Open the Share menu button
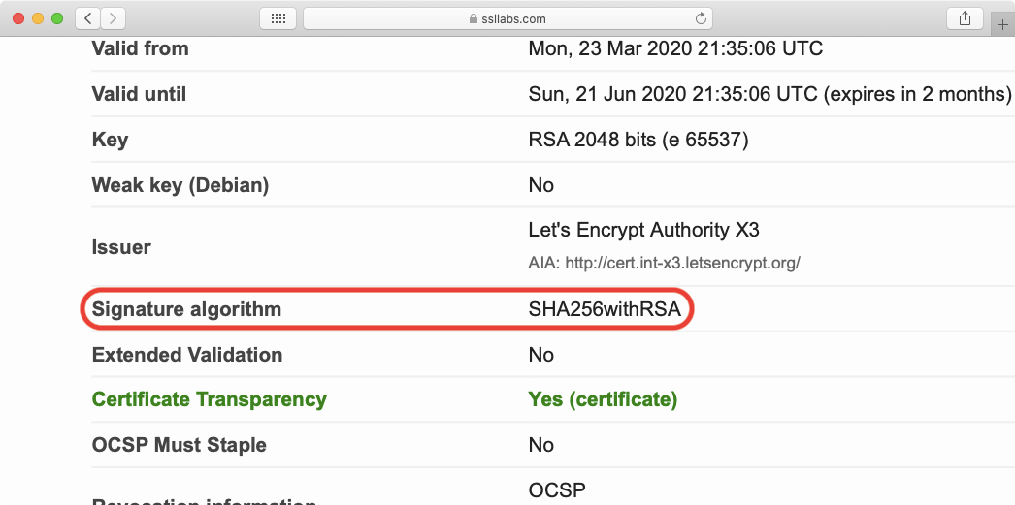1015x505 pixels. (x=965, y=18)
